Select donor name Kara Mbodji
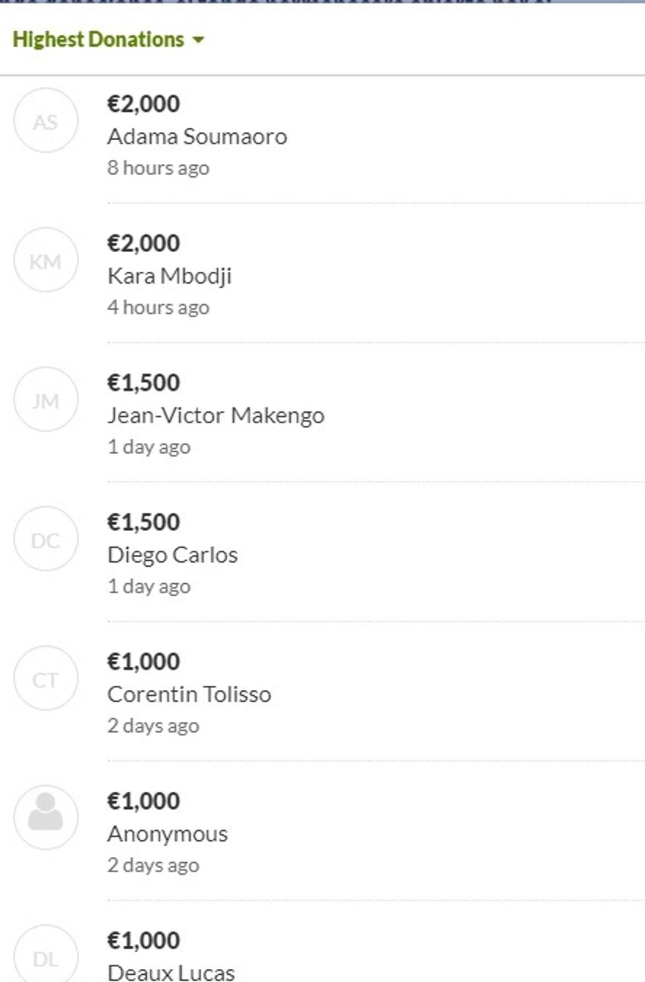645x982 pixels. point(169,276)
